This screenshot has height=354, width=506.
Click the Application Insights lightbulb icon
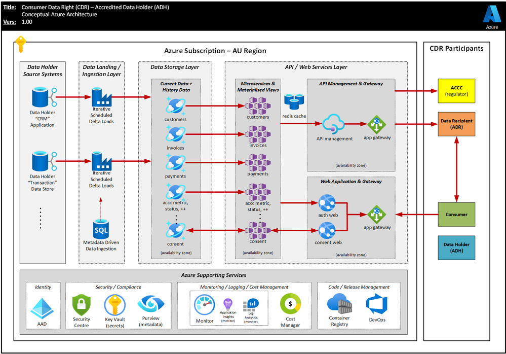coord(228,304)
